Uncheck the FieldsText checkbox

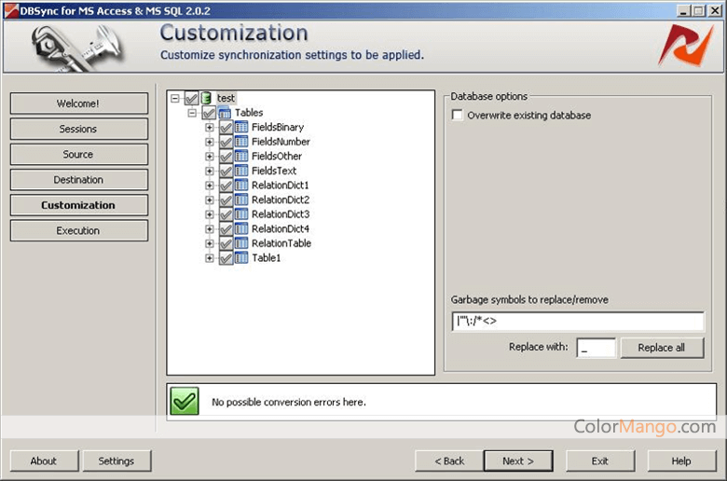226,171
